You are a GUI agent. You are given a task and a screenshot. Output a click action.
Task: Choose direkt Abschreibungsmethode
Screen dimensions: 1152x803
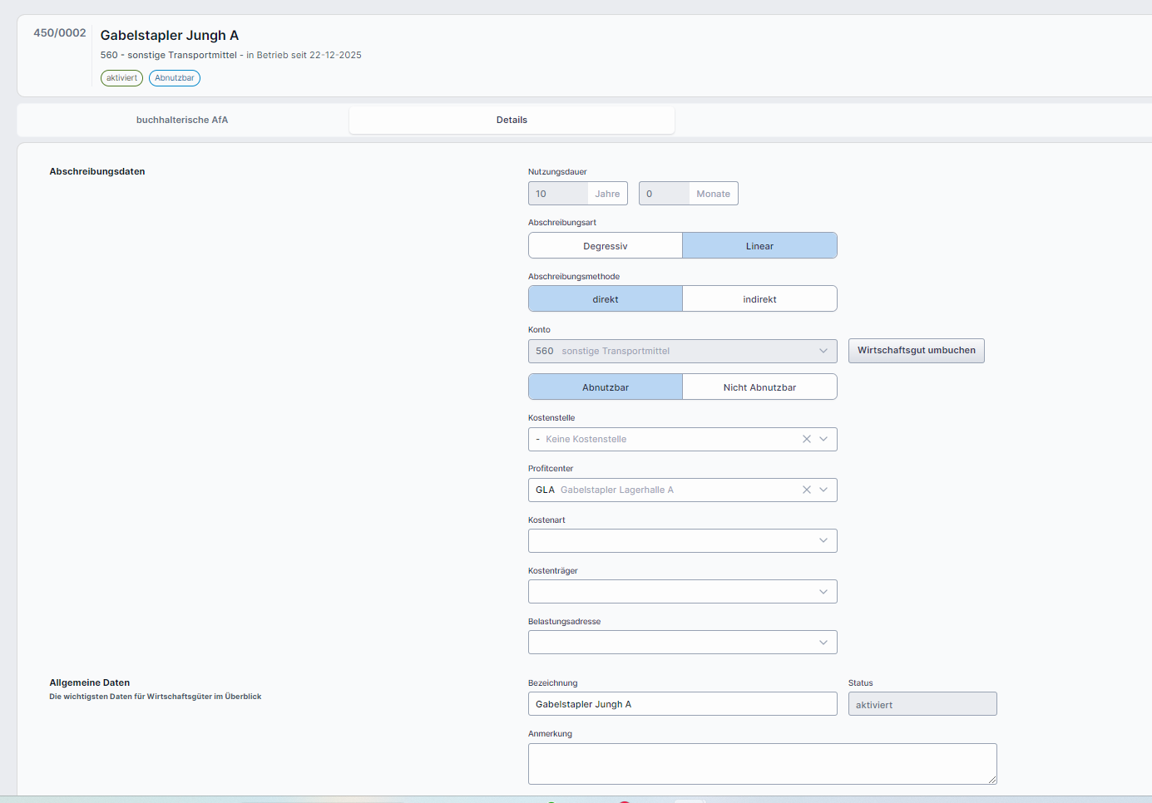pyautogui.click(x=606, y=299)
